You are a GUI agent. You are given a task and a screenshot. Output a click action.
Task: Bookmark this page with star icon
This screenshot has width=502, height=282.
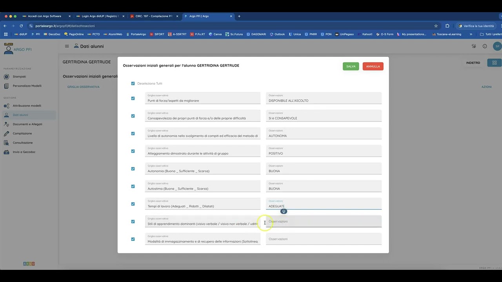point(436,26)
